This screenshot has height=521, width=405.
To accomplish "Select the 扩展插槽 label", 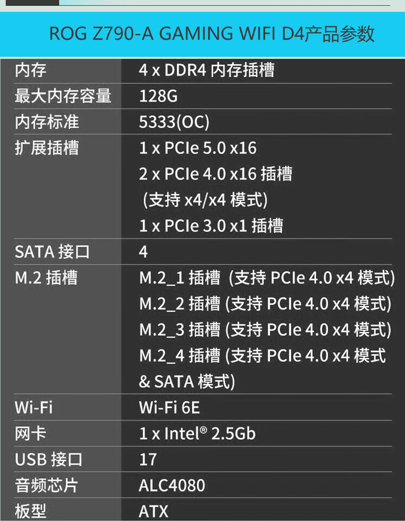I will (47, 148).
